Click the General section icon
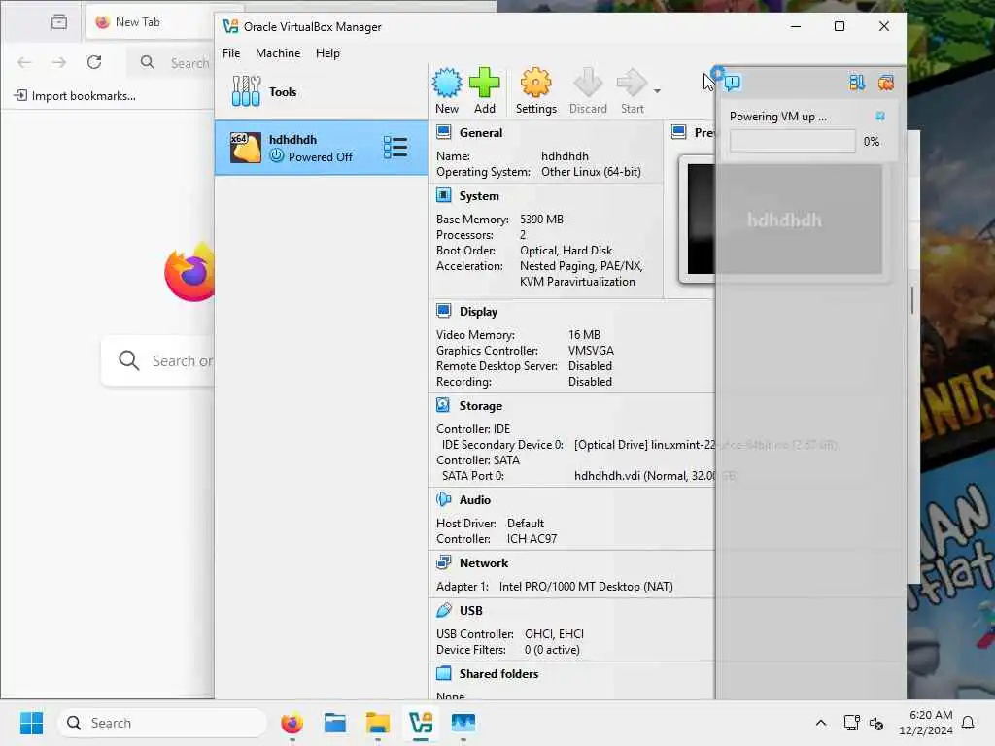The image size is (995, 746). [x=443, y=132]
